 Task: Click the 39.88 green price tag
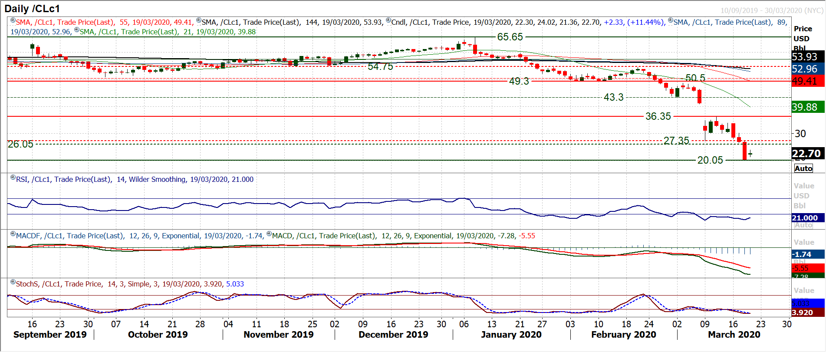pos(808,107)
